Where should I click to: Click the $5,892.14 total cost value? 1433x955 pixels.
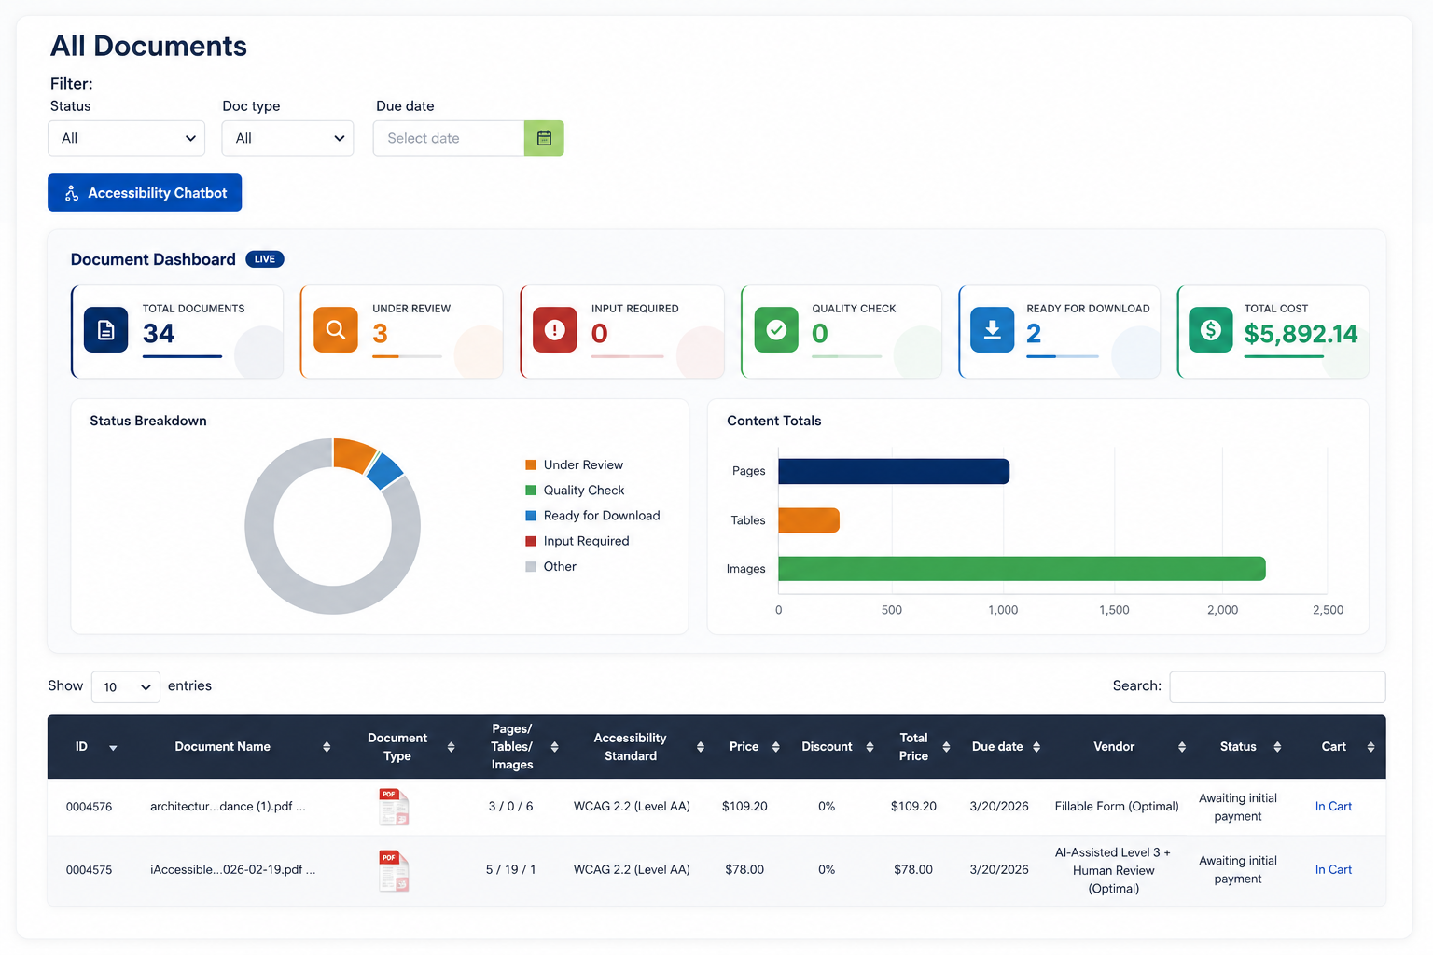click(x=1301, y=334)
